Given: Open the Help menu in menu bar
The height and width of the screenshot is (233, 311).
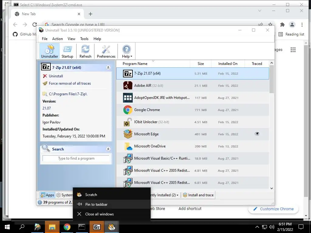Looking at the screenshot, I should (97, 39).
